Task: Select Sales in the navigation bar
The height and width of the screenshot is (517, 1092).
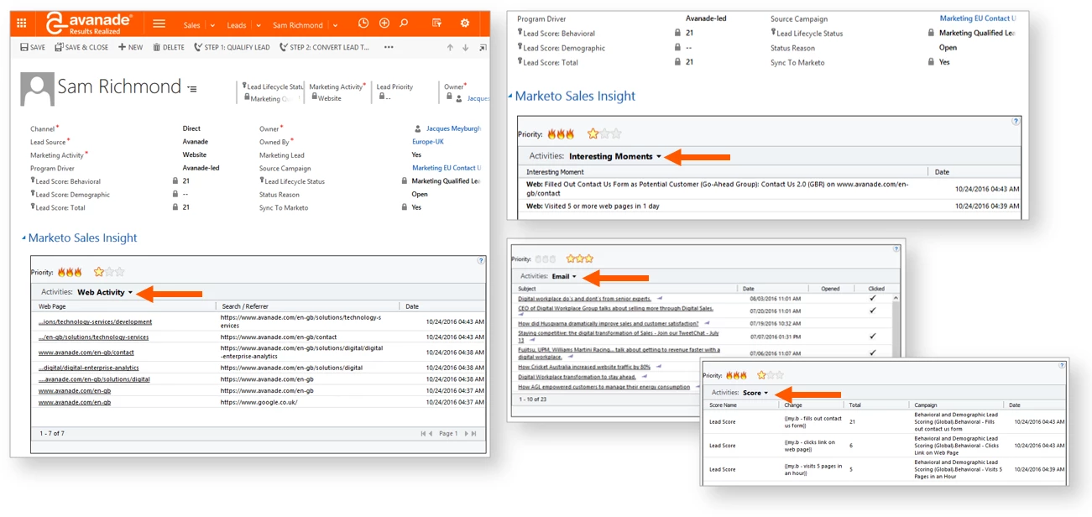Action: tap(192, 25)
